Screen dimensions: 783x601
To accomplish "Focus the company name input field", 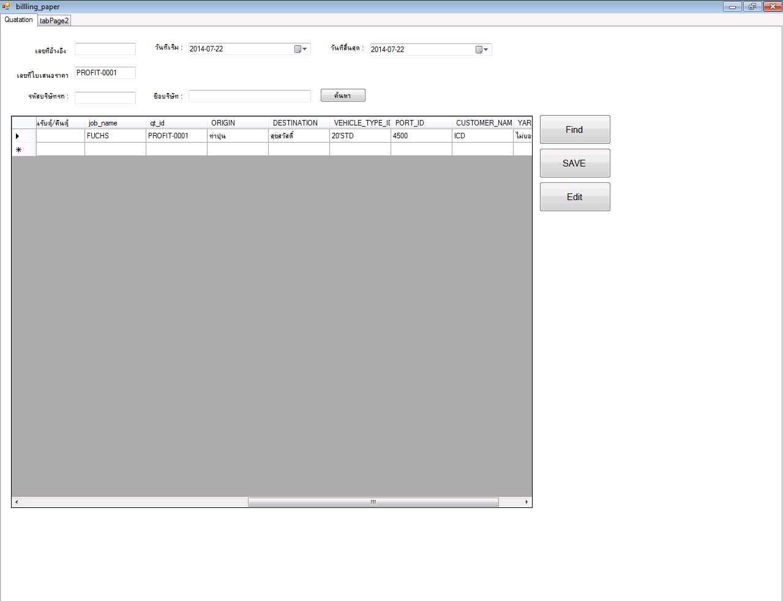I will 250,96.
